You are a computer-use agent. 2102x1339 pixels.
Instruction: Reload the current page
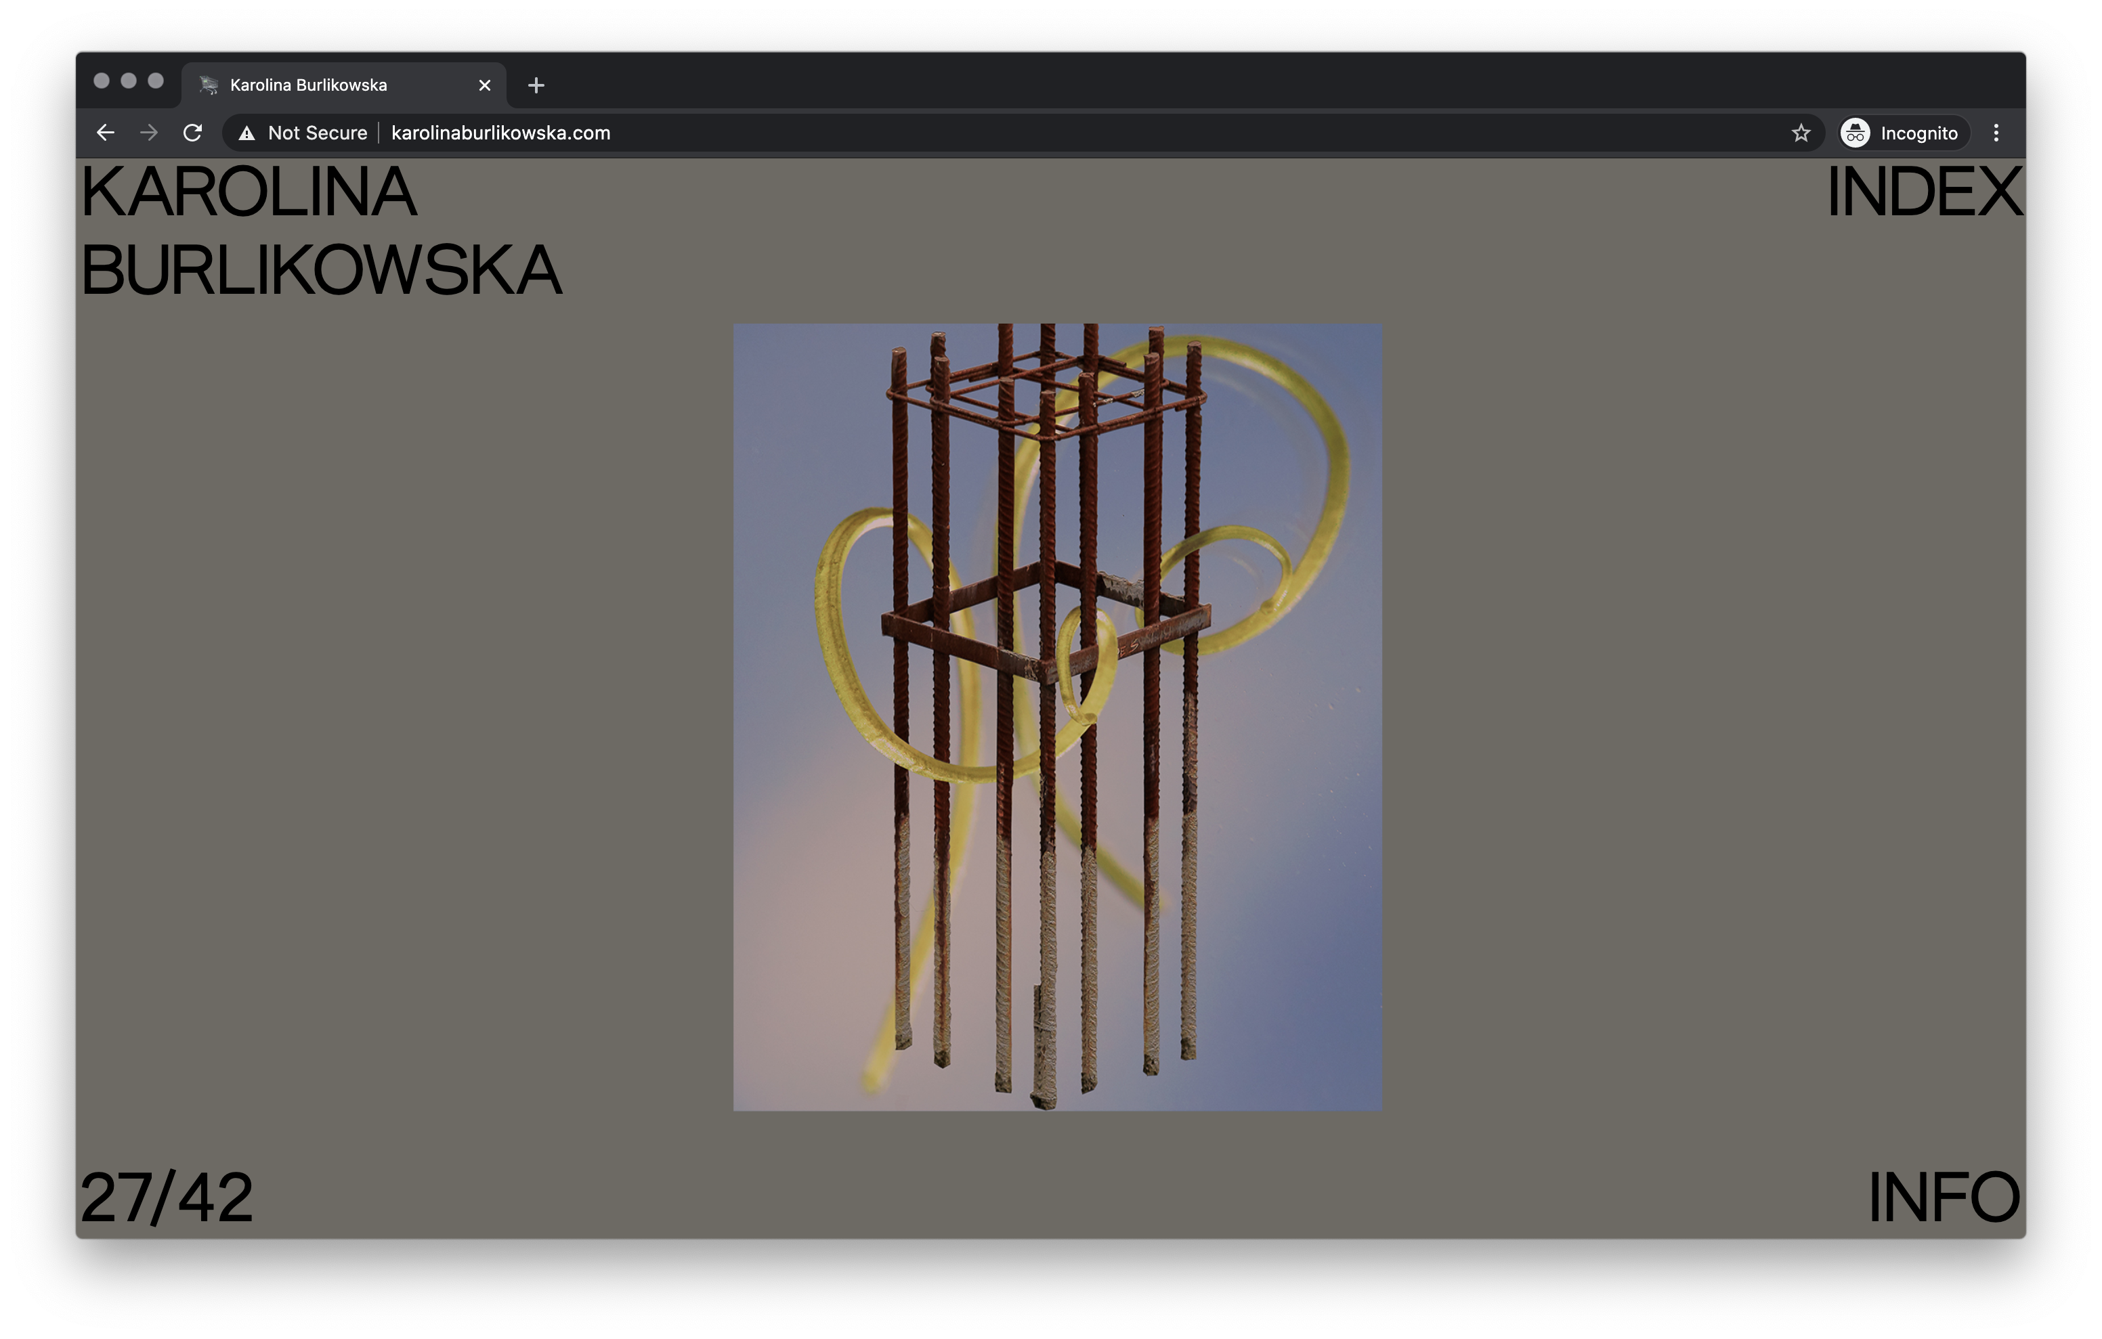point(193,133)
